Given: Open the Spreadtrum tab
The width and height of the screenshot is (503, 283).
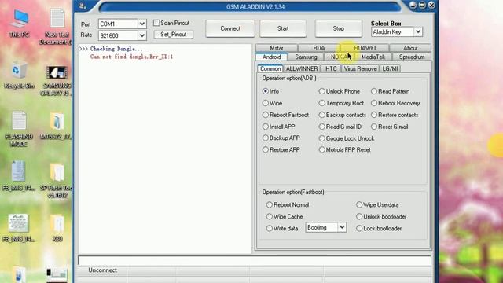Looking at the screenshot, I should click(x=412, y=57).
